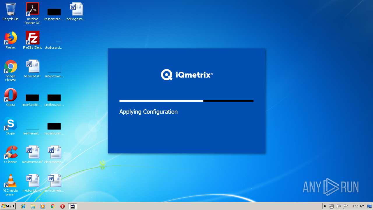Launch Google Chrome desktop shortcut
This screenshot has width=373, height=210.
click(x=10, y=71)
